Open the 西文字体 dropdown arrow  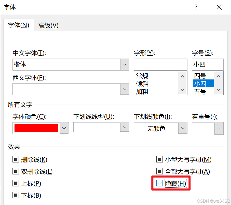[x=125, y=89]
